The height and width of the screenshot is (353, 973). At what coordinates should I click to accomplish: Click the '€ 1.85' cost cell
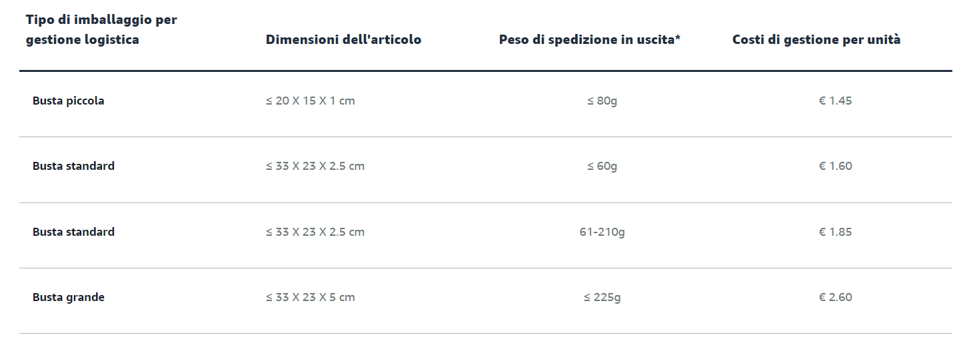[835, 232]
